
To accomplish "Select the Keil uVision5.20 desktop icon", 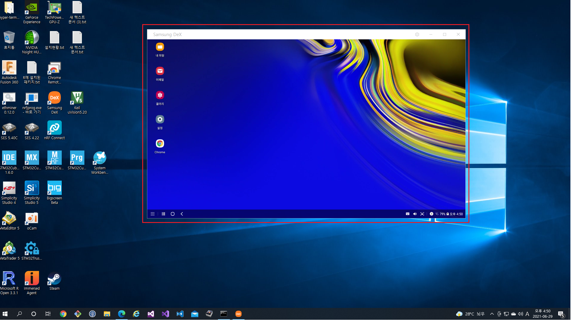I will [x=78, y=103].
